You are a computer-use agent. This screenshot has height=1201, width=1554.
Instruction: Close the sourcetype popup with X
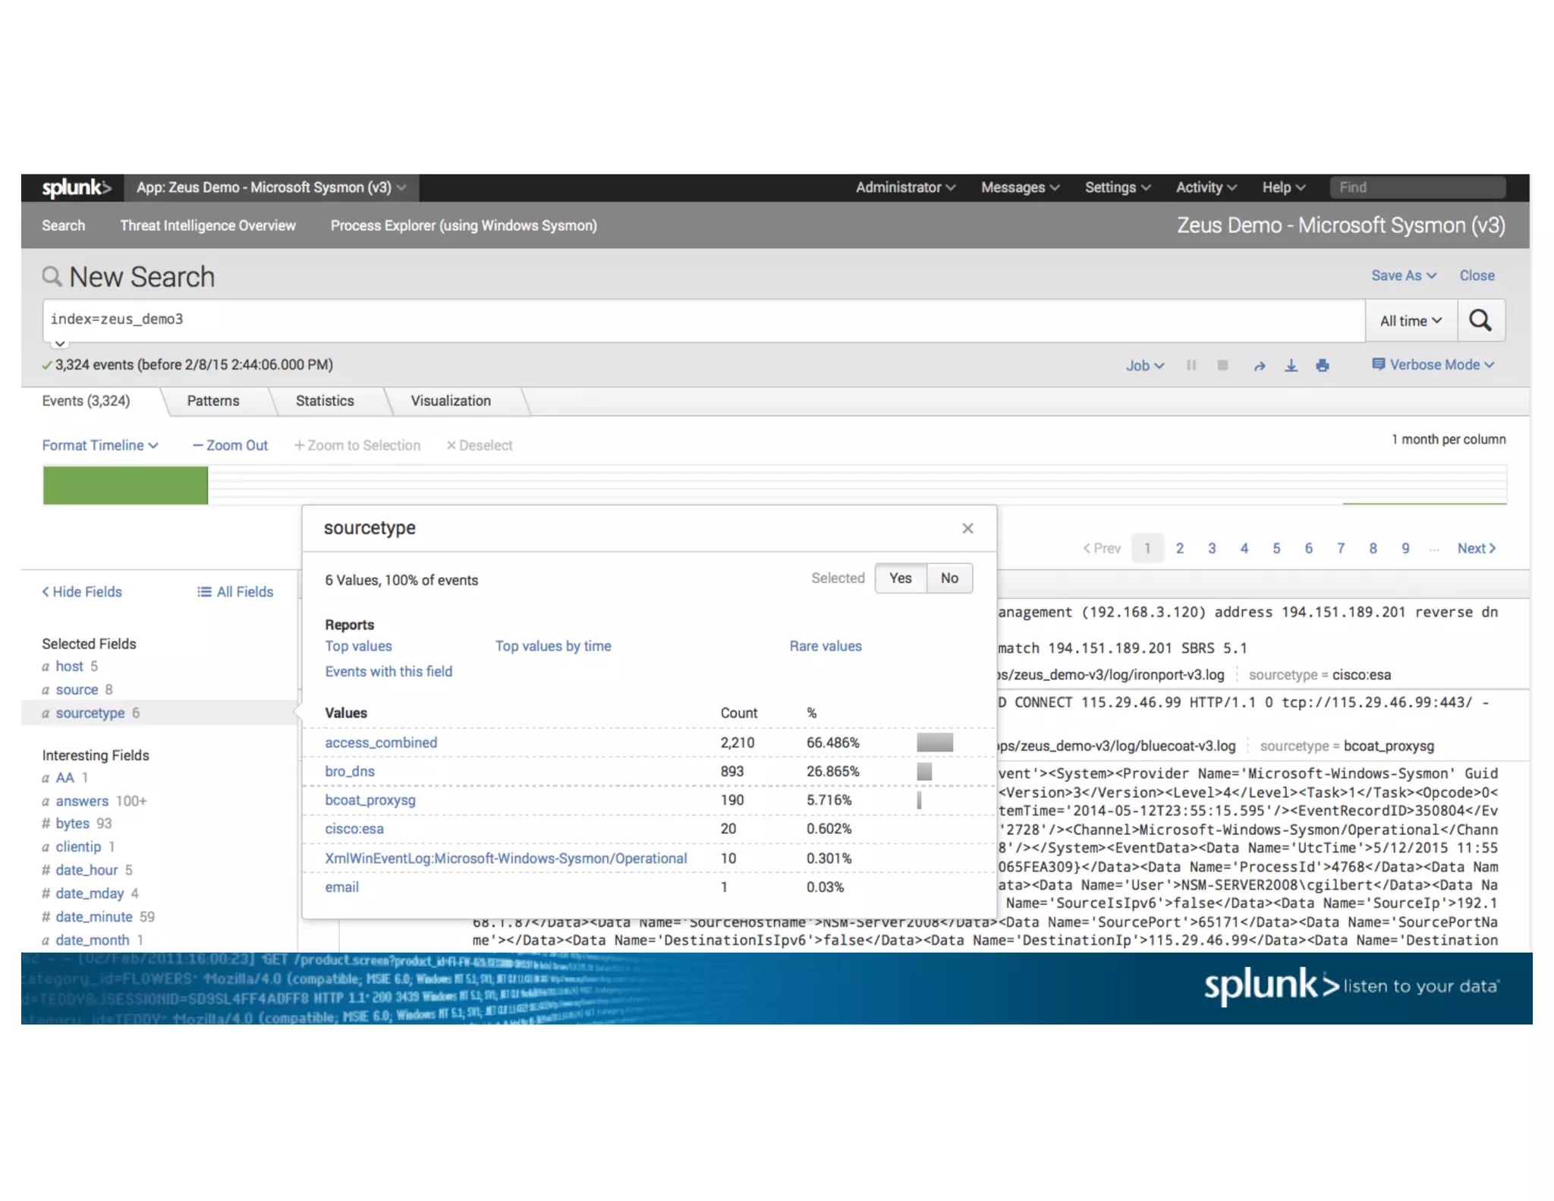coord(967,528)
